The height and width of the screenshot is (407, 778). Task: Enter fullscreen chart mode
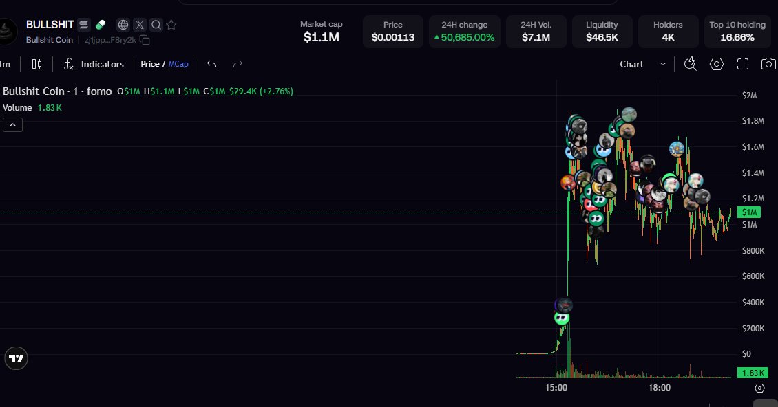[x=743, y=64]
